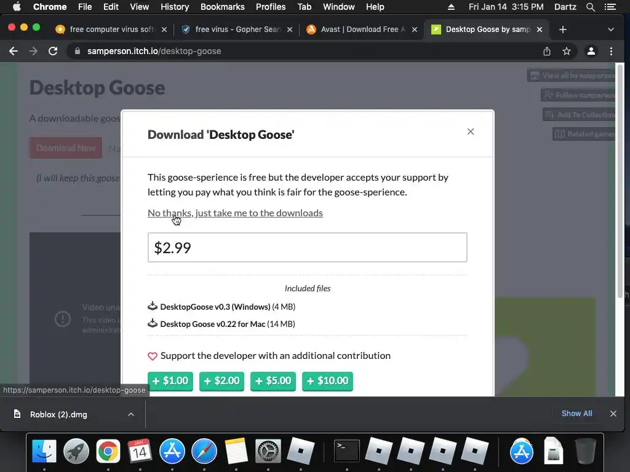Open Chrome from the dock
630x472 pixels.
click(108, 451)
